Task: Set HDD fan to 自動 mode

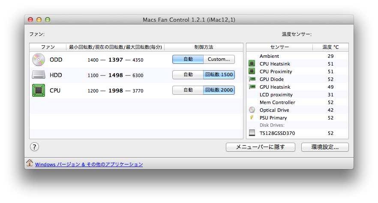Action: point(188,75)
